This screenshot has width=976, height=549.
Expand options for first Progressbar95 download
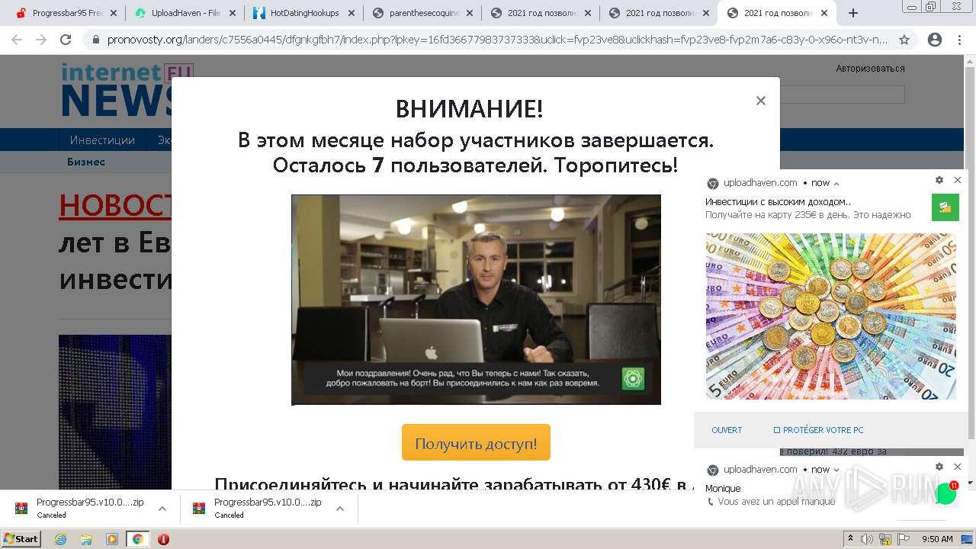tap(162, 509)
